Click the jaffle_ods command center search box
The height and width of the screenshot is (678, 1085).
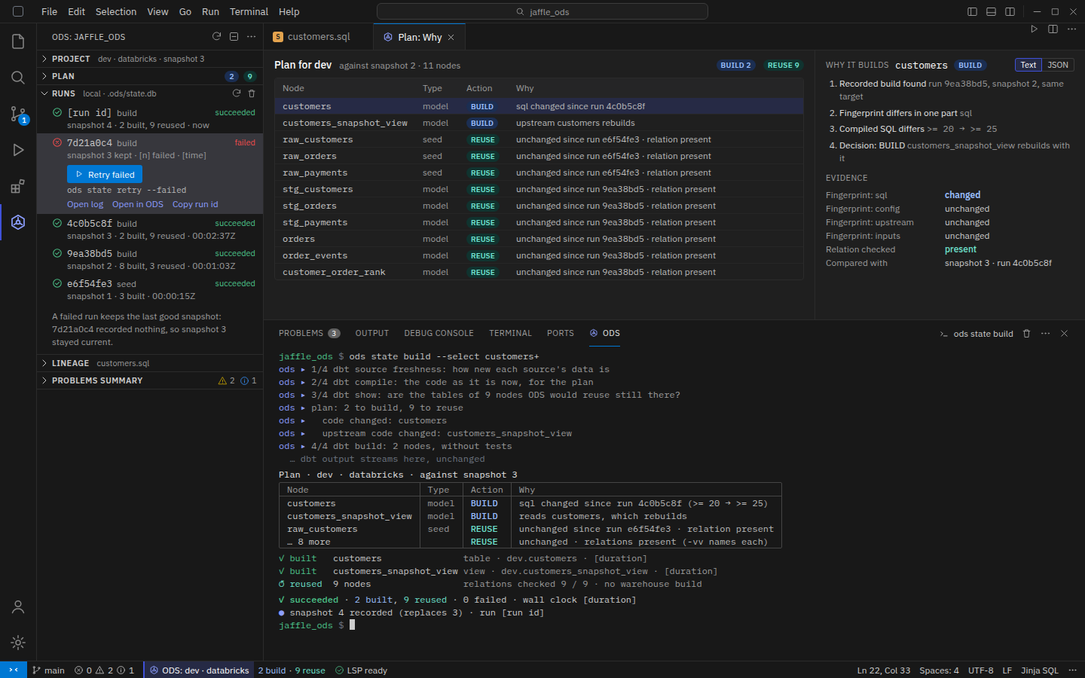542,11
